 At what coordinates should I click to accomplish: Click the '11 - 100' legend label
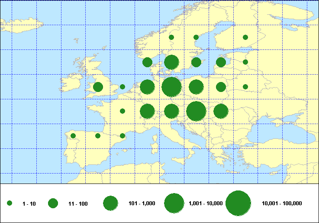[x=78, y=203]
